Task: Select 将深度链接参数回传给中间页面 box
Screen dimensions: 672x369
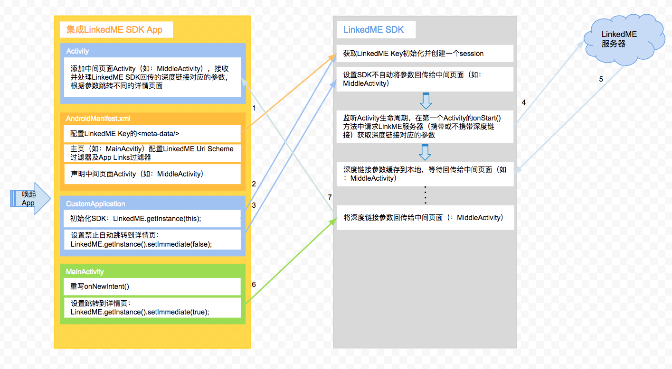Action: point(425,218)
